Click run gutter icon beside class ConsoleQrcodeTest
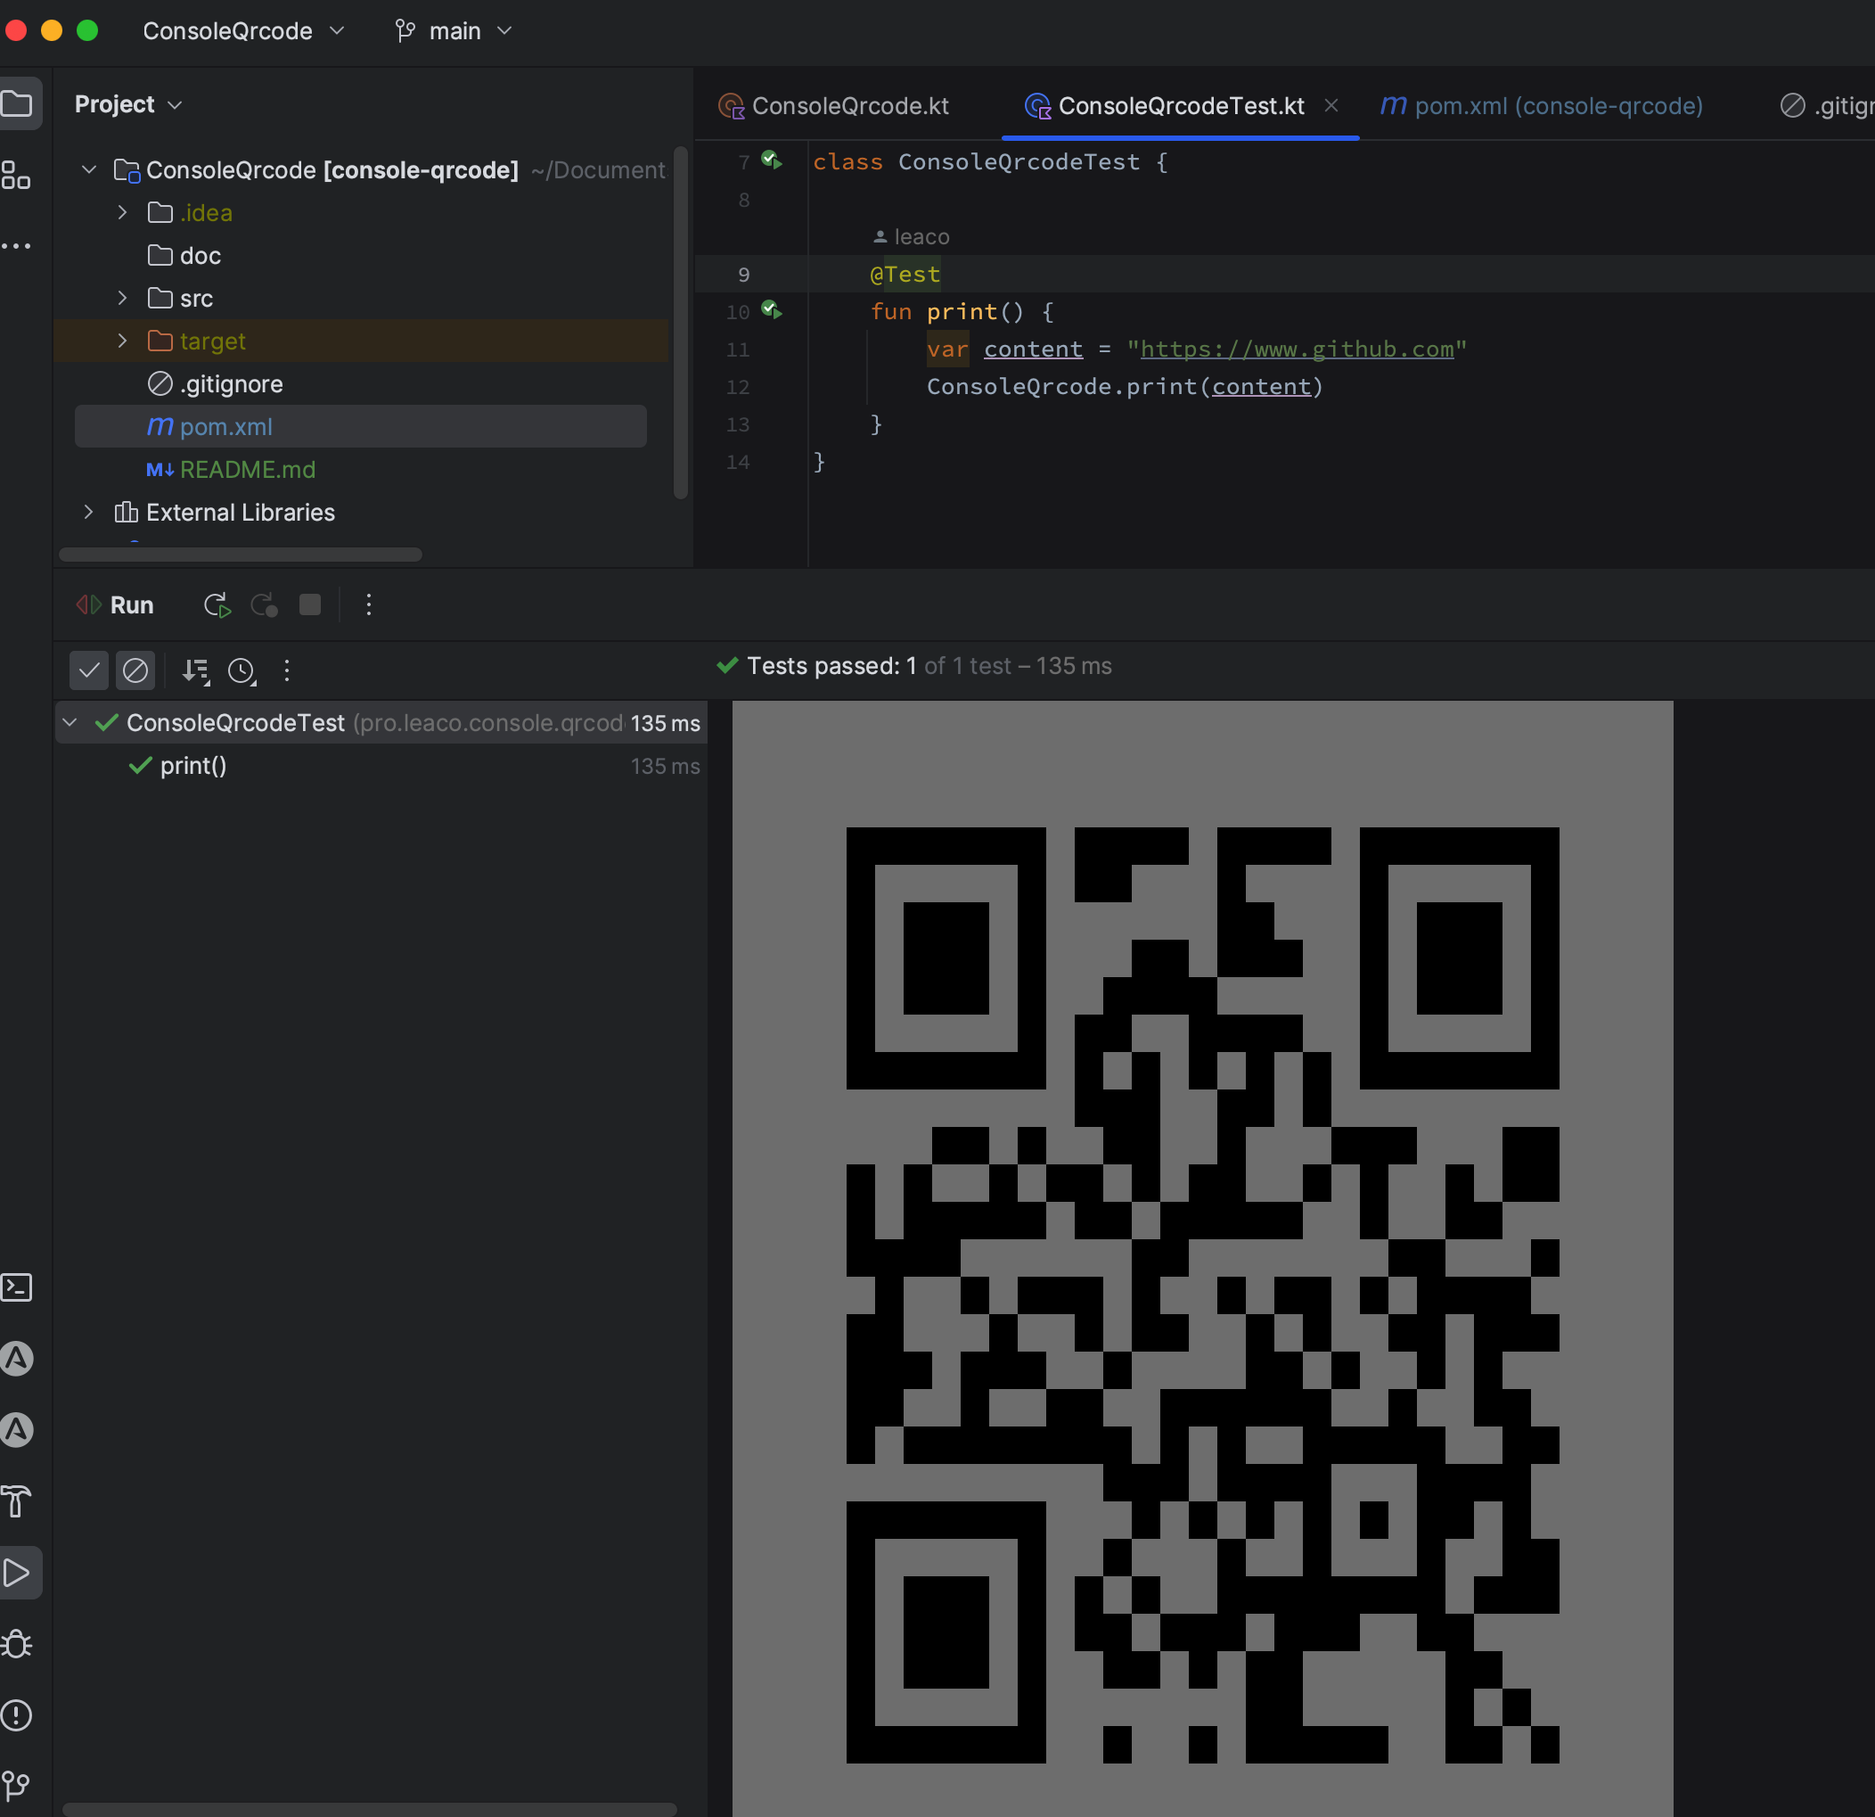Image resolution: width=1875 pixels, height=1817 pixels. coord(771,160)
